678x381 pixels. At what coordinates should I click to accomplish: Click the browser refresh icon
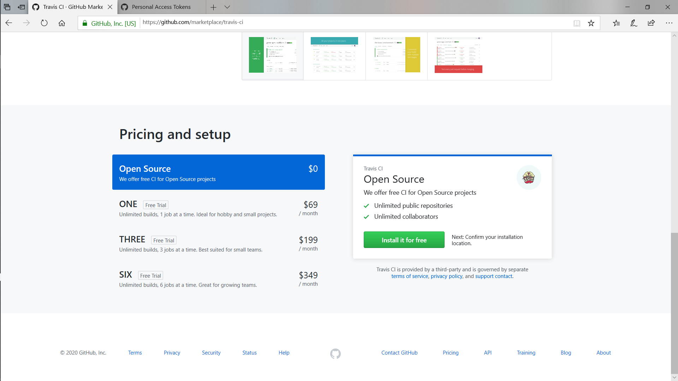pyautogui.click(x=44, y=23)
